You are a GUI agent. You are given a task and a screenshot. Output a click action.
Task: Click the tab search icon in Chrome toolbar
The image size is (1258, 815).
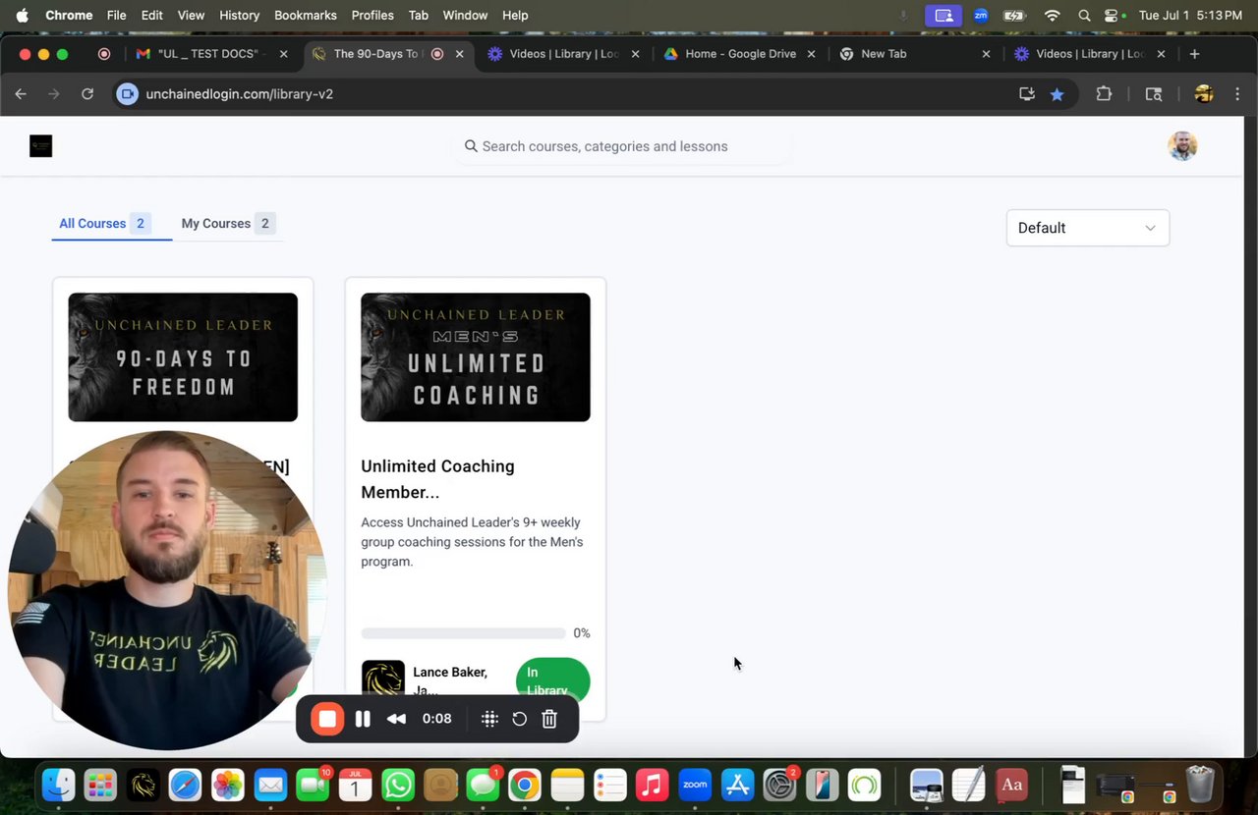[x=1154, y=94]
